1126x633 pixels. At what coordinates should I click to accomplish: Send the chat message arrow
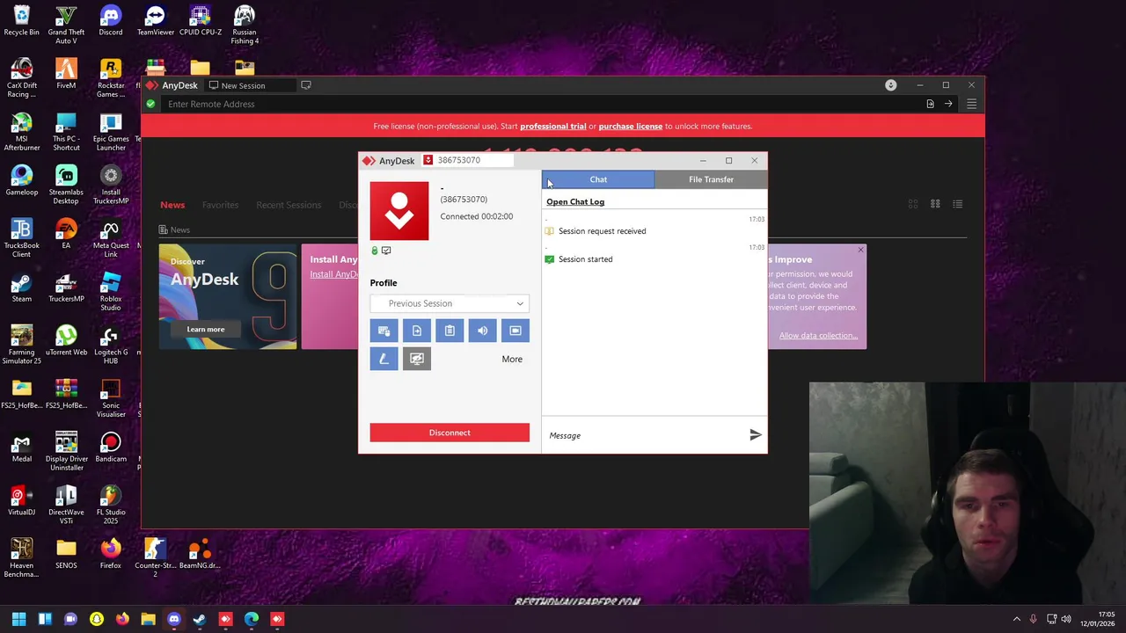(755, 434)
